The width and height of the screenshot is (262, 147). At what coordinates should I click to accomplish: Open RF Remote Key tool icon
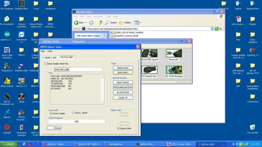[x=149, y=70]
